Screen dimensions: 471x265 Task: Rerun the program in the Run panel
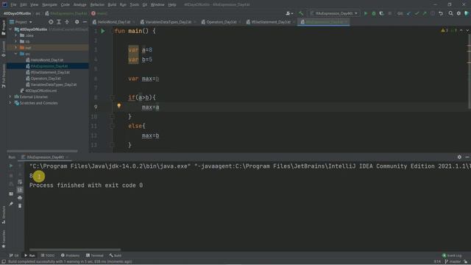11,166
